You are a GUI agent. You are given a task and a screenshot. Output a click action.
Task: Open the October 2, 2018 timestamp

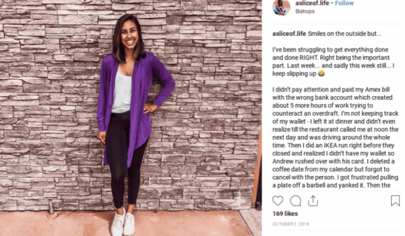pyautogui.click(x=291, y=224)
